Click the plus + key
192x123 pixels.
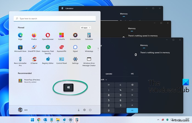pyautogui.click(x=132, y=105)
